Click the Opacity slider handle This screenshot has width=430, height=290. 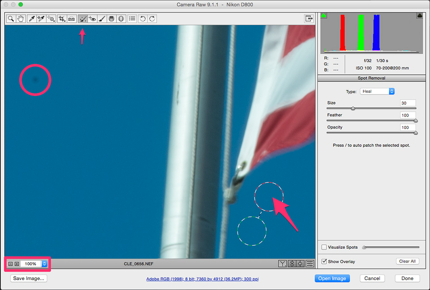(x=416, y=133)
